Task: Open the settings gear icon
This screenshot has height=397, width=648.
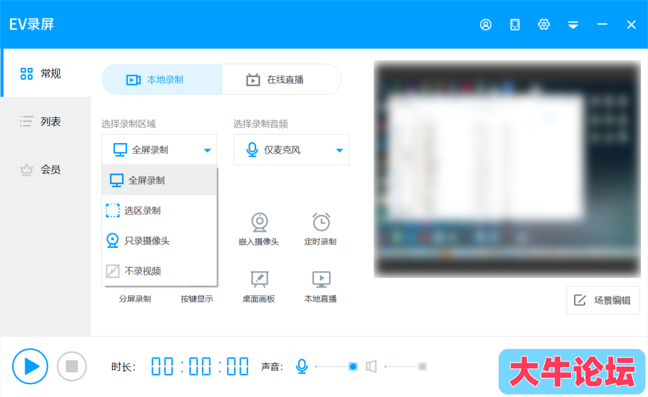Action: (x=544, y=24)
